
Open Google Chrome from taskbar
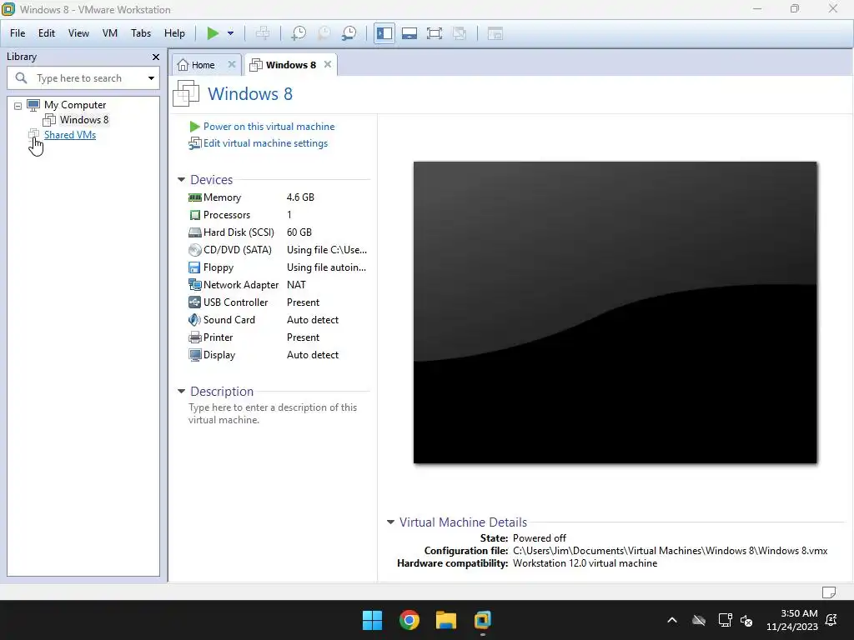[x=409, y=620]
